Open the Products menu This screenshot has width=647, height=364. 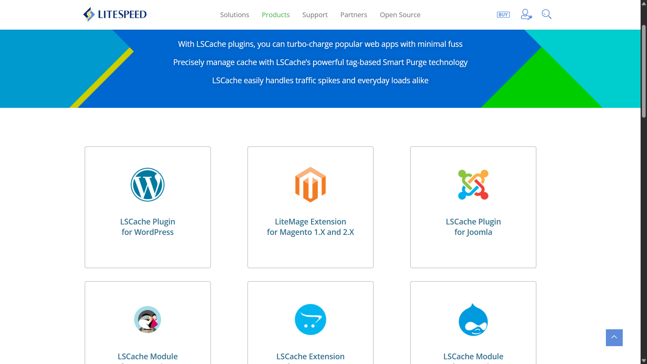[x=276, y=15]
